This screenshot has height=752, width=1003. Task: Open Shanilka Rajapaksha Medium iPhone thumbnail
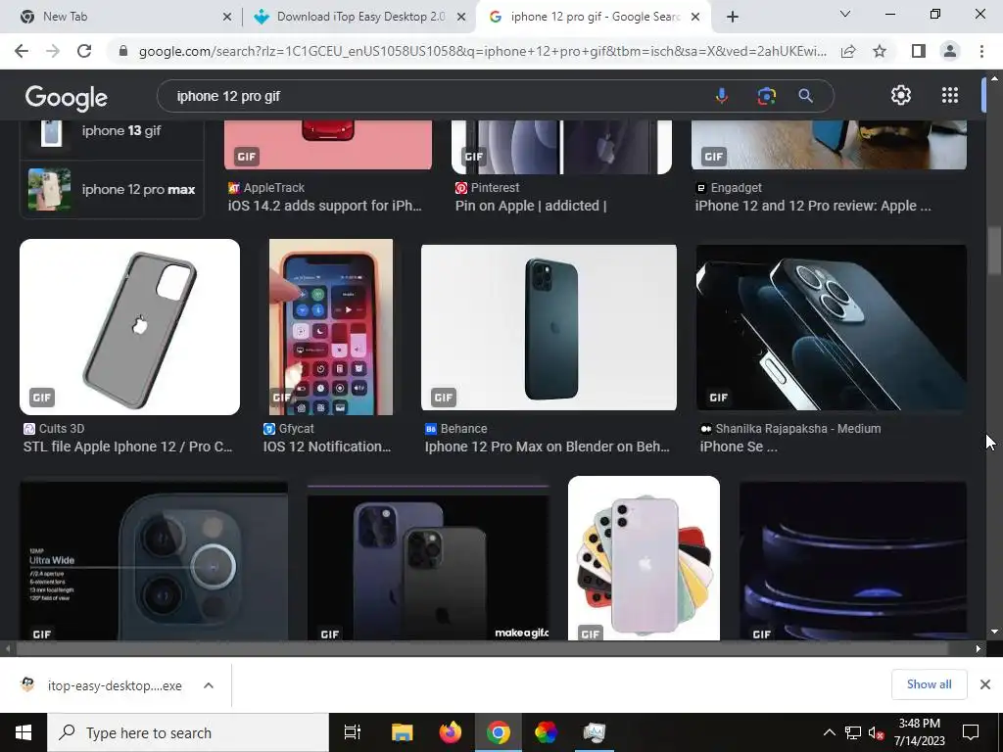pos(832,327)
